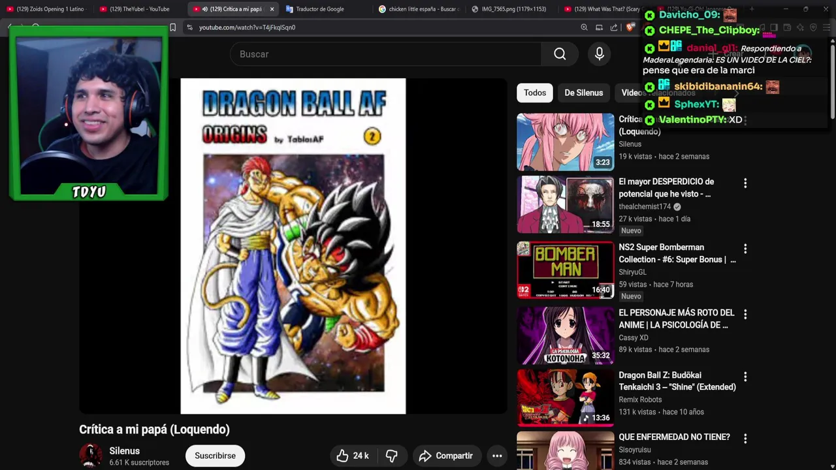Click the thumbs-up like icon
Image resolution: width=836 pixels, height=470 pixels.
point(342,456)
